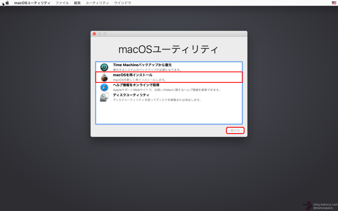Select the ディスクユーティリティ list option
This screenshot has height=211, width=338.
pos(129,95)
